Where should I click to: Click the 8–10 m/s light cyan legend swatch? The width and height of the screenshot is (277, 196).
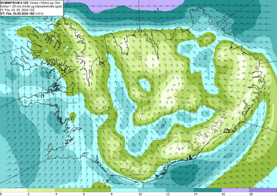125,190
